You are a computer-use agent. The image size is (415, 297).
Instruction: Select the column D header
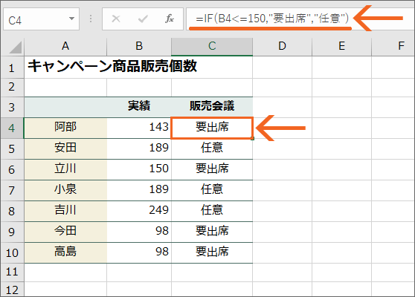pyautogui.click(x=283, y=46)
